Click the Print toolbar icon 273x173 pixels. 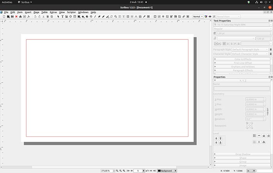tap(20, 16)
